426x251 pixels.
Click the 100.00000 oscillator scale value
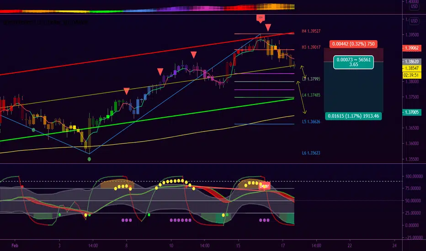tap(414, 176)
